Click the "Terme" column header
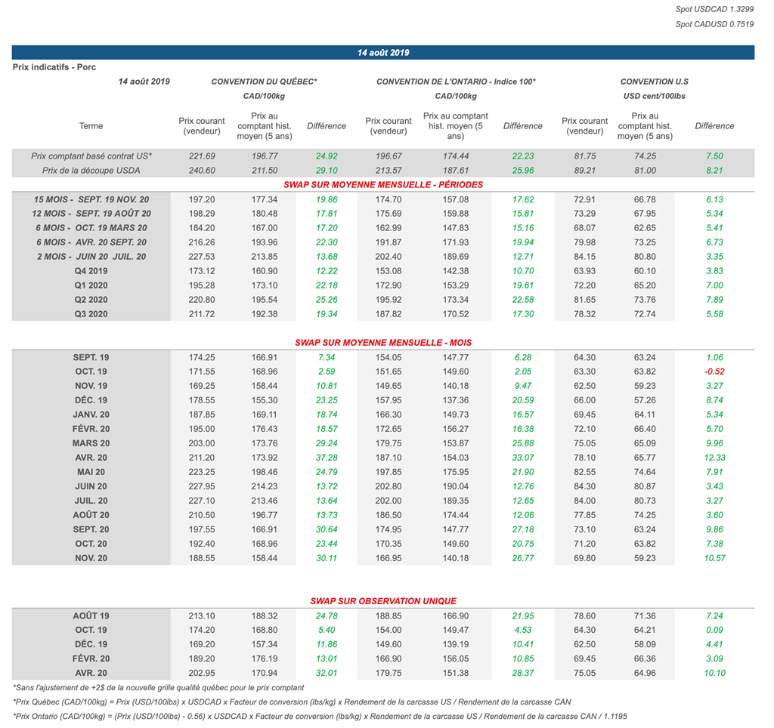774x728 pixels. [91, 126]
